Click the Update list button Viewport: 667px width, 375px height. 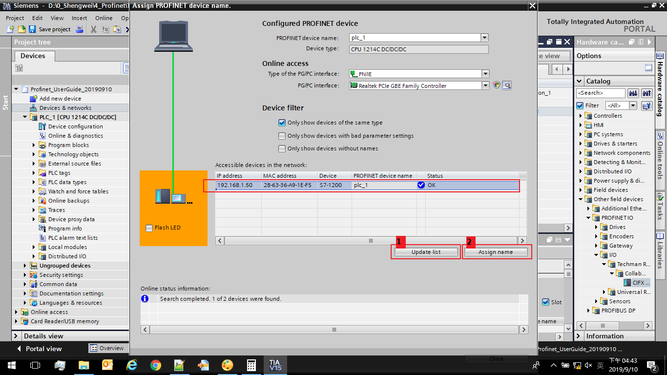426,252
